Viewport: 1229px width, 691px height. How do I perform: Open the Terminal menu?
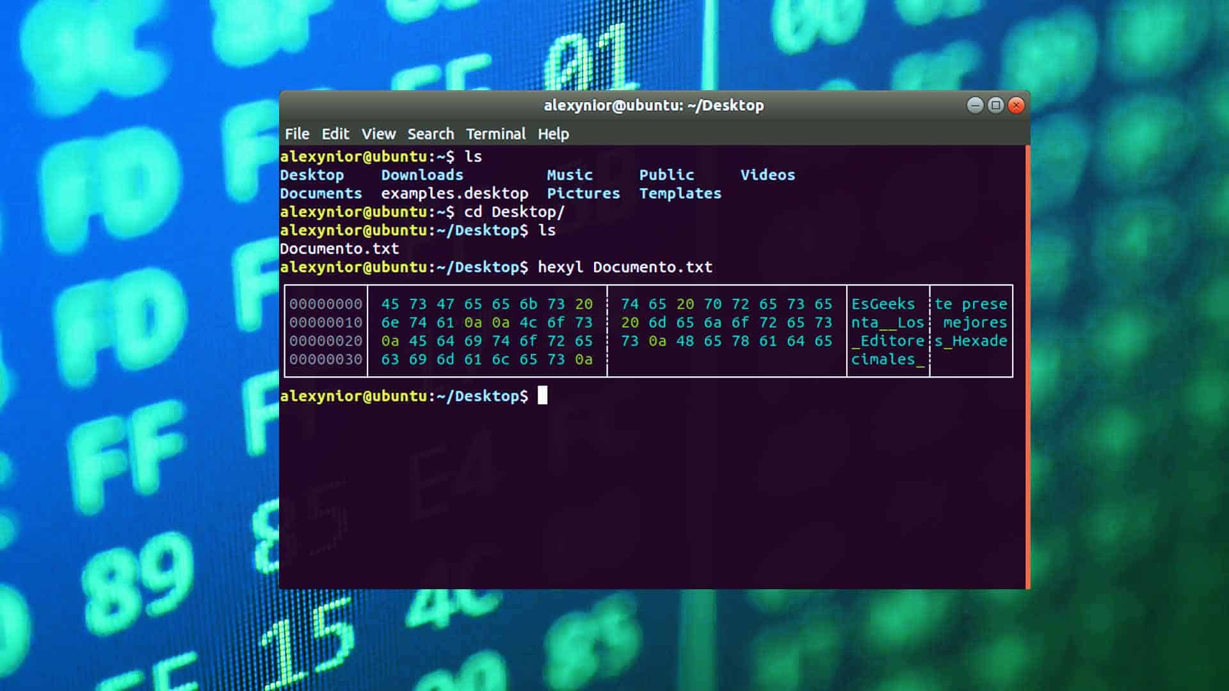496,134
